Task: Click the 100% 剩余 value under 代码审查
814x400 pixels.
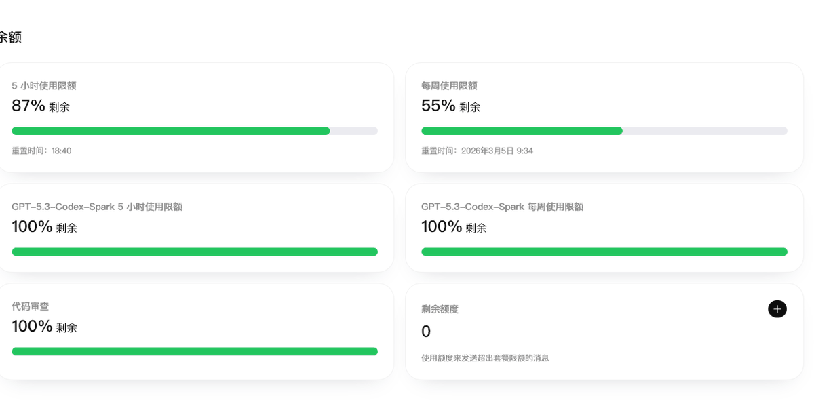Action: pyautogui.click(x=44, y=327)
